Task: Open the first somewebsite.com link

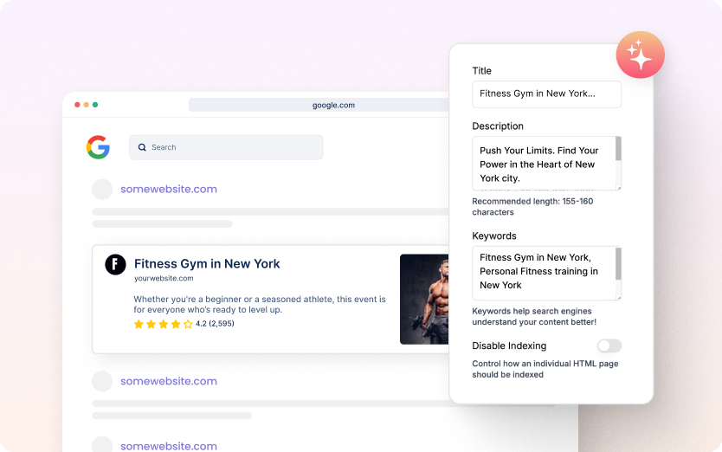Action: (x=169, y=189)
